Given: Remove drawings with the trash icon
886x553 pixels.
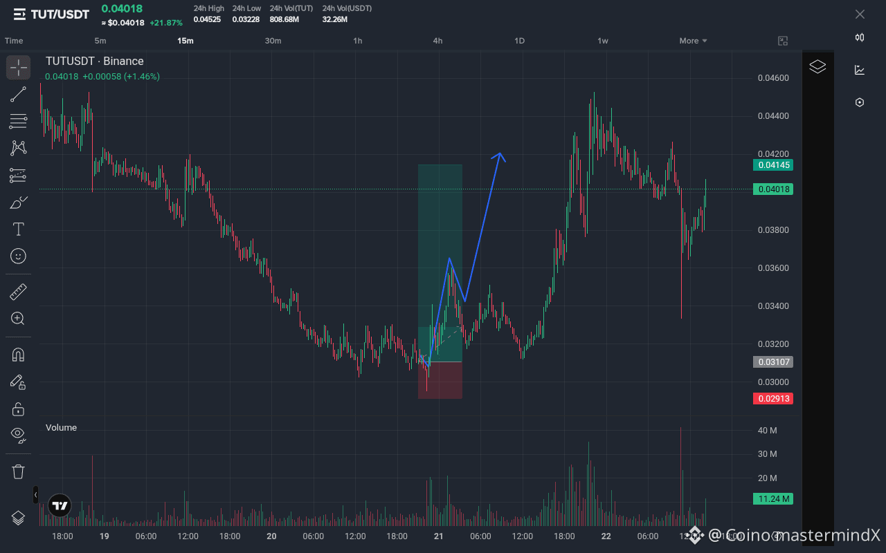Looking at the screenshot, I should click(x=19, y=471).
